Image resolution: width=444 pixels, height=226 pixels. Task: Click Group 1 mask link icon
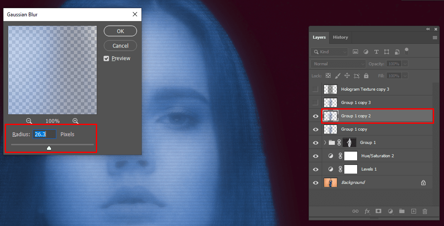339,143
